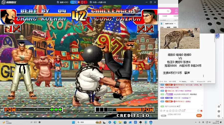Click the 在线榜 tab in chat panel
This screenshot has height=125, width=224.
(x=164, y=16)
